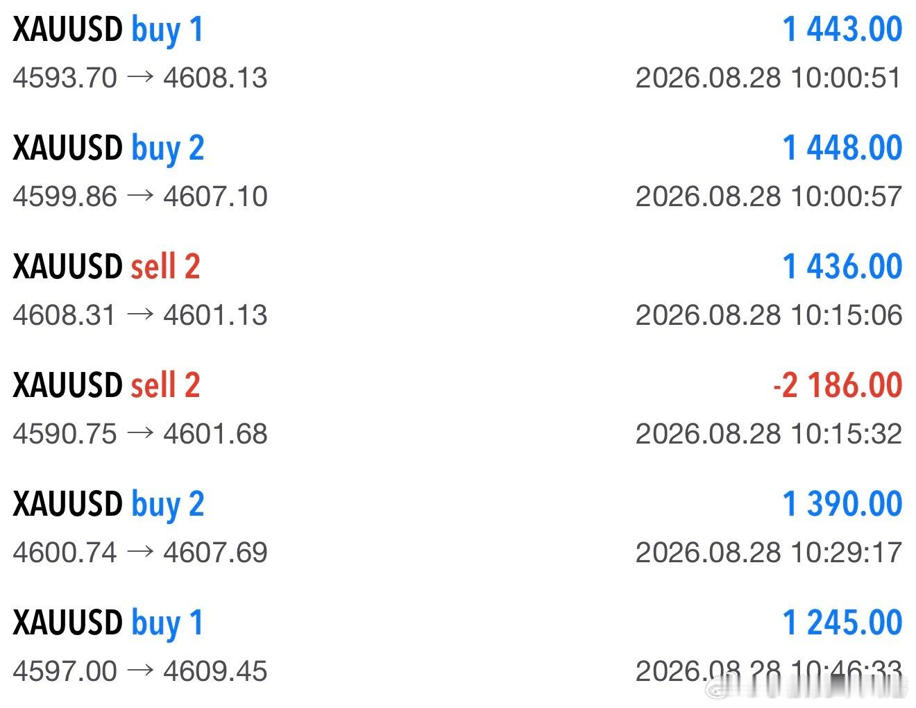Open the XAUUSD buy 2 trade at 4599.86
Viewport: 916px width, 708px height.
458,171
